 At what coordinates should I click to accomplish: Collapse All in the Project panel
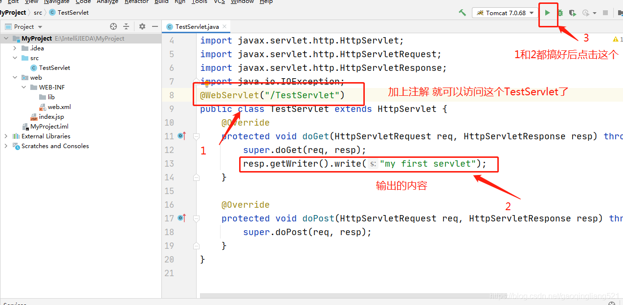click(126, 26)
